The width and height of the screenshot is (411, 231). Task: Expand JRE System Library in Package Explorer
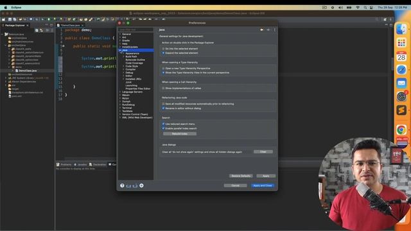[6, 78]
